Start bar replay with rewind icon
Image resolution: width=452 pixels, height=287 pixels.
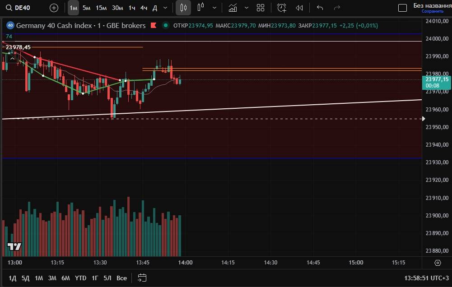click(299, 8)
